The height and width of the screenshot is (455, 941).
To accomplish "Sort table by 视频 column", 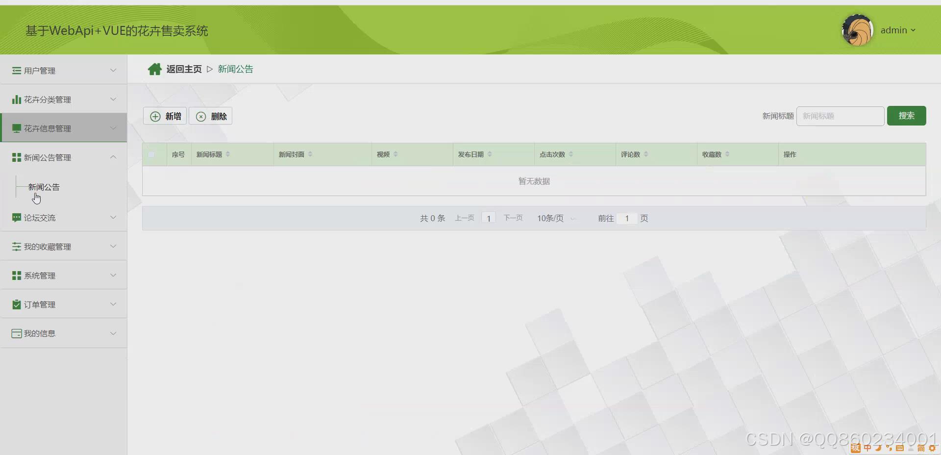I will [396, 154].
